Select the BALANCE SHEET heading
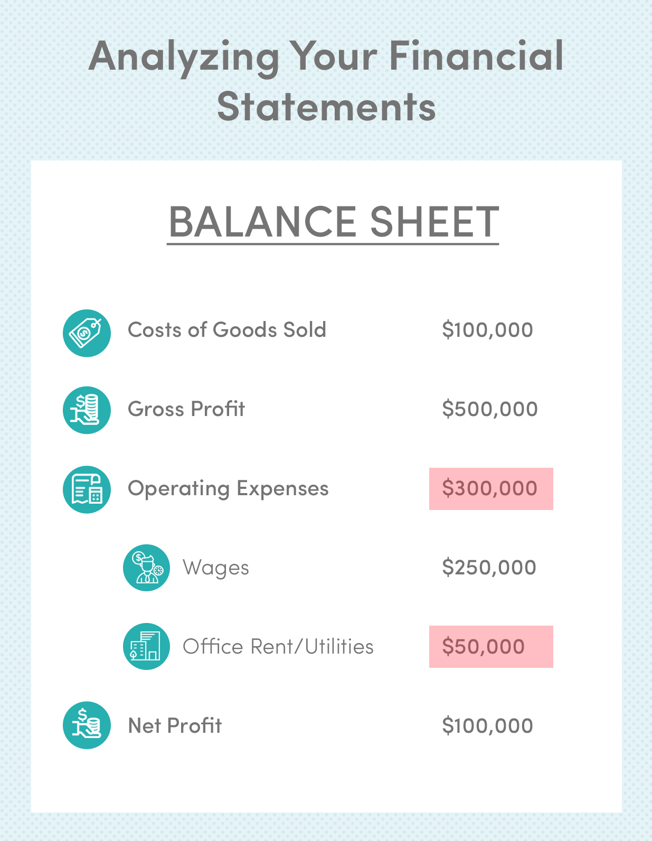The width and height of the screenshot is (652, 841). 333,222
